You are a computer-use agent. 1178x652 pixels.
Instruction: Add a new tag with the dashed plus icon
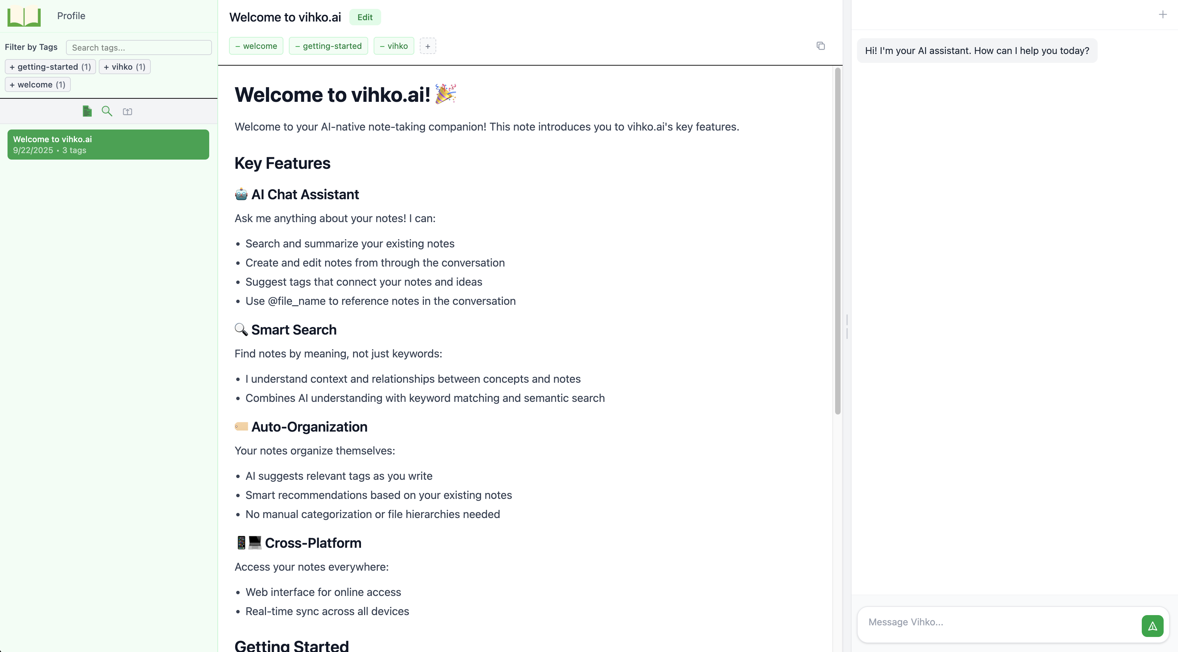428,46
